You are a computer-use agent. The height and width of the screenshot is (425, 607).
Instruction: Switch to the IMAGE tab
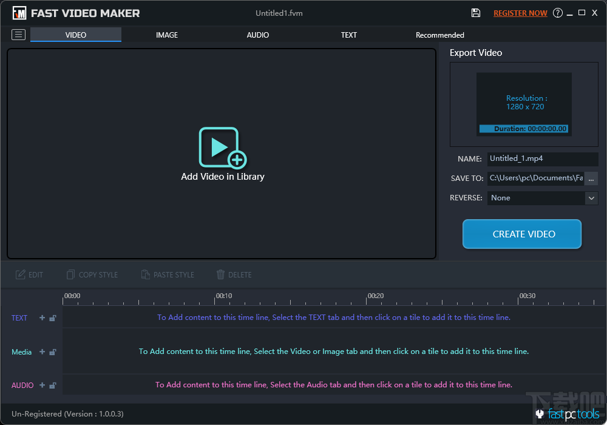pos(166,35)
